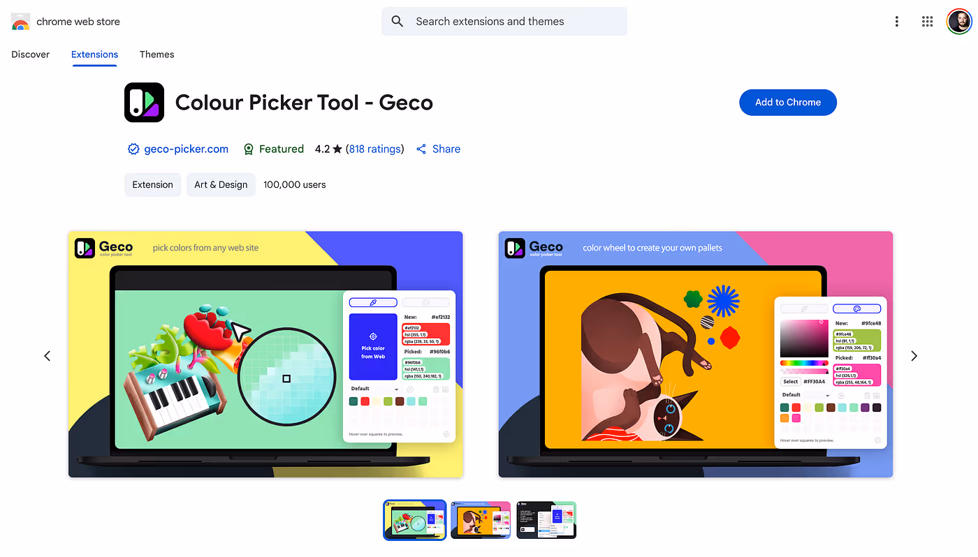Screen dimensions: 978x557
Task: Open the geco-picker.com link
Action: 186,149
